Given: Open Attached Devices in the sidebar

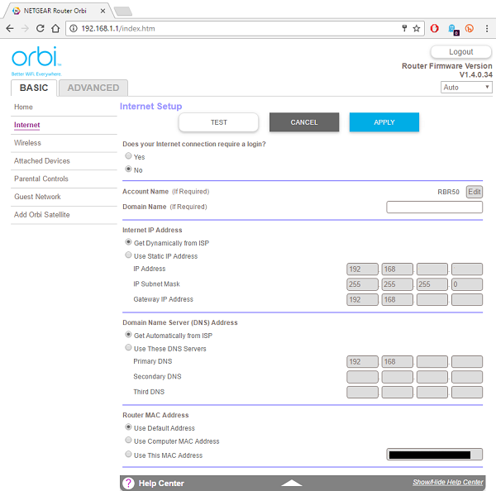Looking at the screenshot, I should point(42,161).
